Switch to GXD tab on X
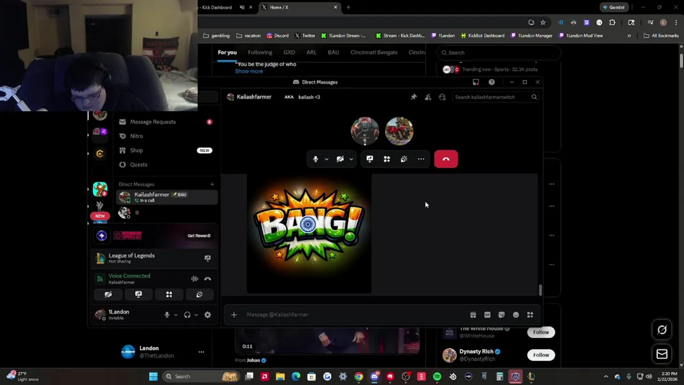 click(x=289, y=52)
